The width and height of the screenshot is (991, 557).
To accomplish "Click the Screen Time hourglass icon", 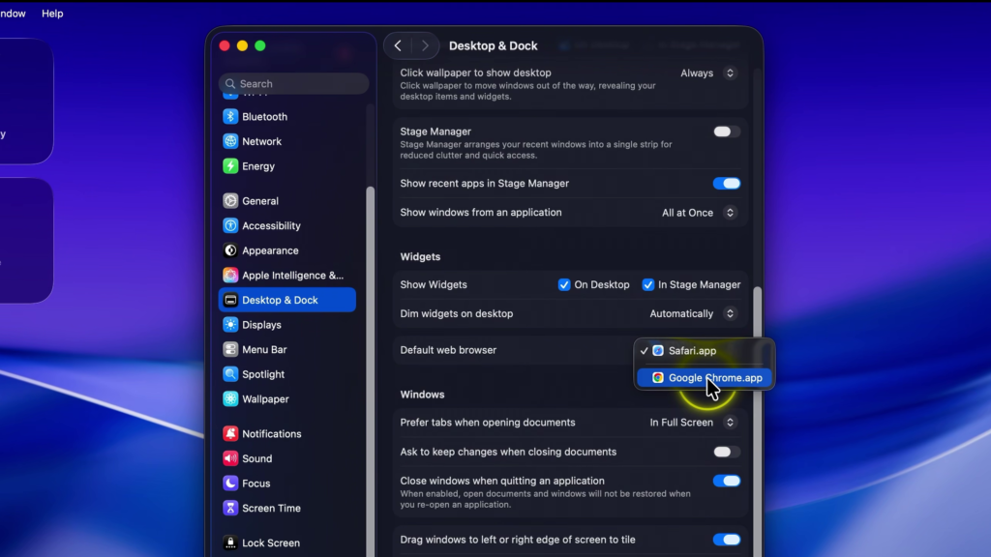I will point(230,508).
